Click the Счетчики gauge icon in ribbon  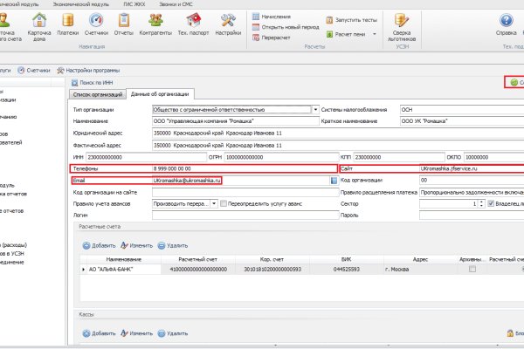[98, 24]
